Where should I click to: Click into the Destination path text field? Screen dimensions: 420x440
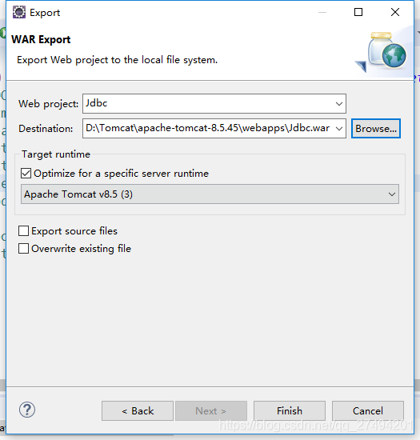208,129
